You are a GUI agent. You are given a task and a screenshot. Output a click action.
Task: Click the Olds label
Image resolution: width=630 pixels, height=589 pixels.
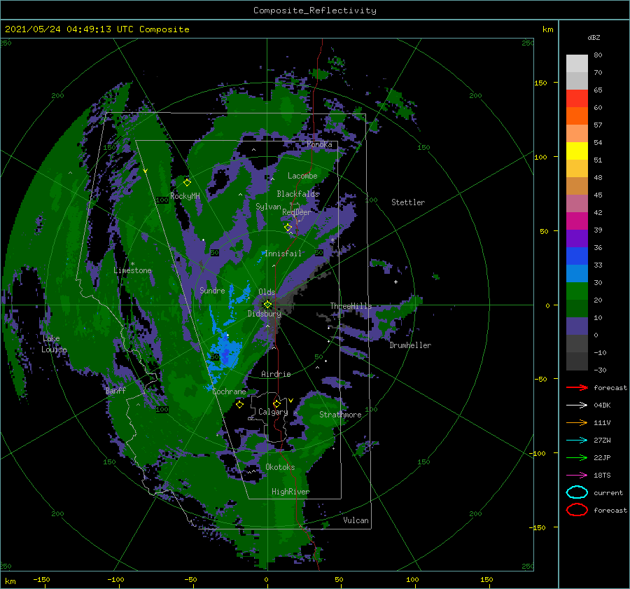[x=267, y=292]
